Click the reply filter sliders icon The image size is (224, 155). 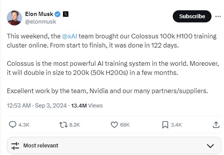[15, 146]
